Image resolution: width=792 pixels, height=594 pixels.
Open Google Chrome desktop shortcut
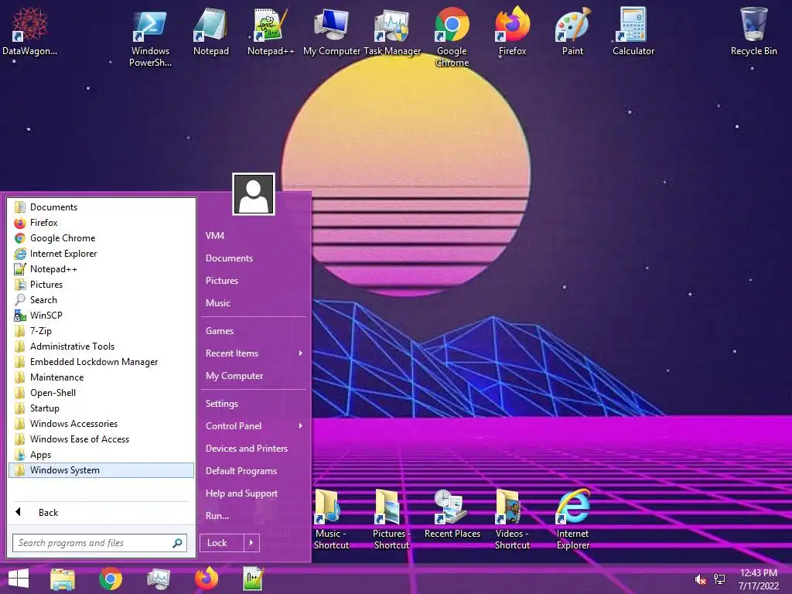click(452, 38)
